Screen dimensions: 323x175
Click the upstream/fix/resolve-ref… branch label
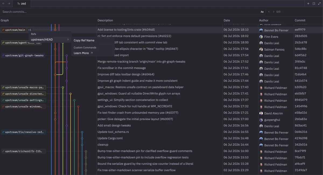point(23,132)
